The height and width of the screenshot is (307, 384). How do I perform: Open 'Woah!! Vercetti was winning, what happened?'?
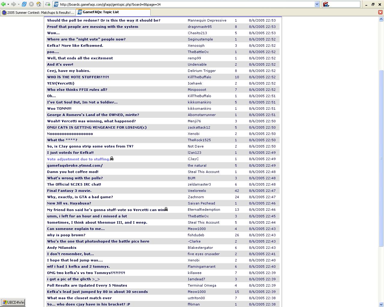click(91, 121)
